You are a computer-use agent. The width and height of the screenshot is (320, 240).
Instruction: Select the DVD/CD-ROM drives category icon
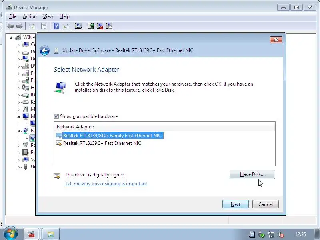click(x=26, y=66)
